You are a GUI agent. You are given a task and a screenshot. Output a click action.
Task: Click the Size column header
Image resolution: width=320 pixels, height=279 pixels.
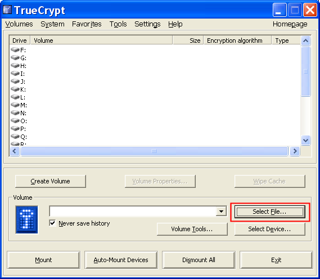[x=188, y=40]
